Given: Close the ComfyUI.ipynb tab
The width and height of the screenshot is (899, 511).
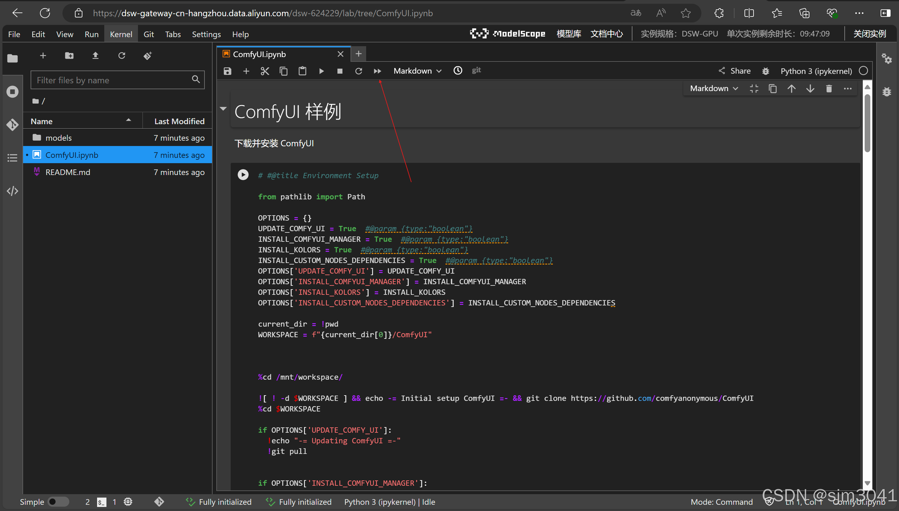Looking at the screenshot, I should (x=340, y=54).
